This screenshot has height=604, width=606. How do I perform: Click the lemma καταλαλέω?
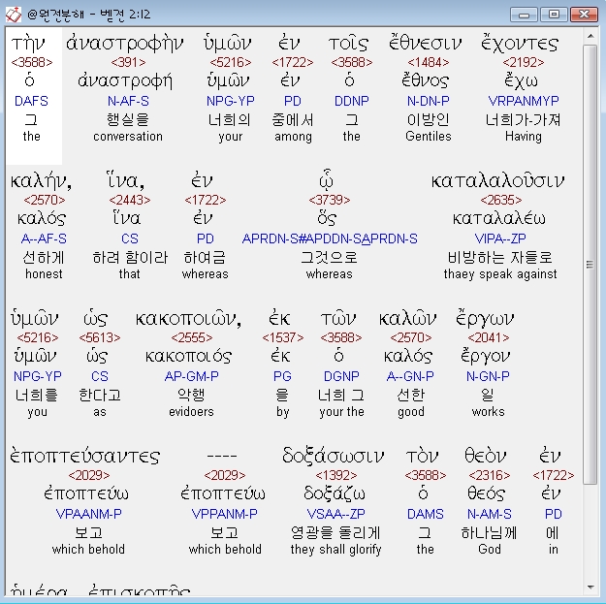pyautogui.click(x=499, y=218)
